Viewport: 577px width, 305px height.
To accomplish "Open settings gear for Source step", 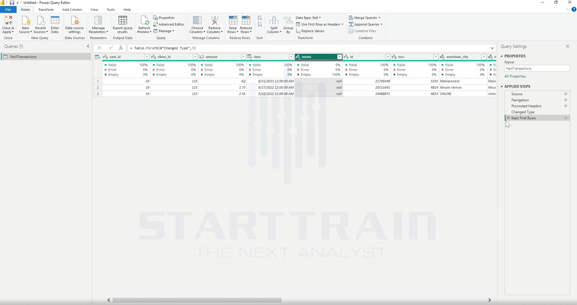I will point(565,94).
